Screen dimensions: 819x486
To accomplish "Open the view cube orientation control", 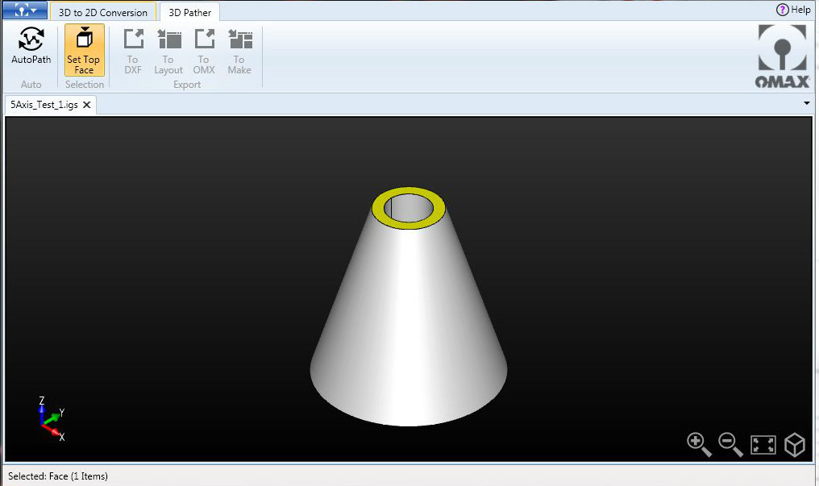I will pos(795,445).
